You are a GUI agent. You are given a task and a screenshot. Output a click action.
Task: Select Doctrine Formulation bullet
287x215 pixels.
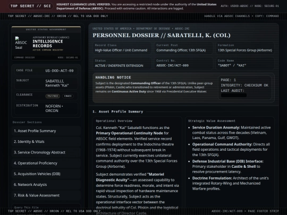click(231, 183)
